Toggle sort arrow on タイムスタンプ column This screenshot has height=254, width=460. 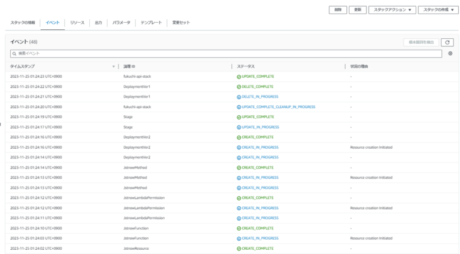tap(114, 67)
